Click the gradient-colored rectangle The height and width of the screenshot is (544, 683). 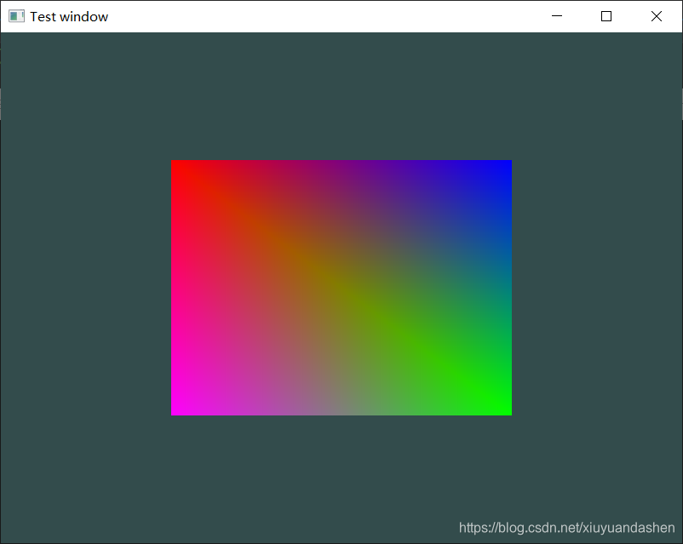(341, 288)
